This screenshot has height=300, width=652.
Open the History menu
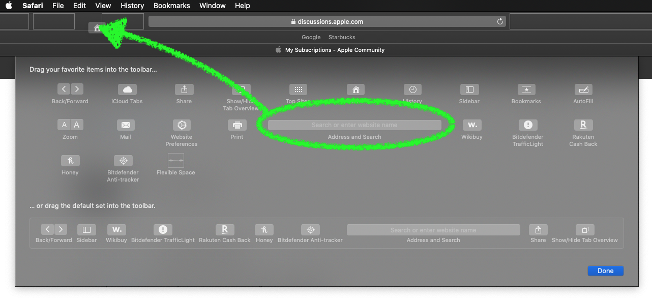(x=132, y=6)
